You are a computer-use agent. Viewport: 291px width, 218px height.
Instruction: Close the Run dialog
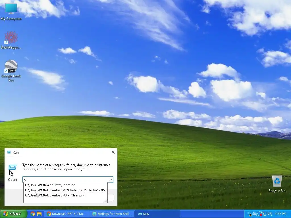click(x=113, y=152)
